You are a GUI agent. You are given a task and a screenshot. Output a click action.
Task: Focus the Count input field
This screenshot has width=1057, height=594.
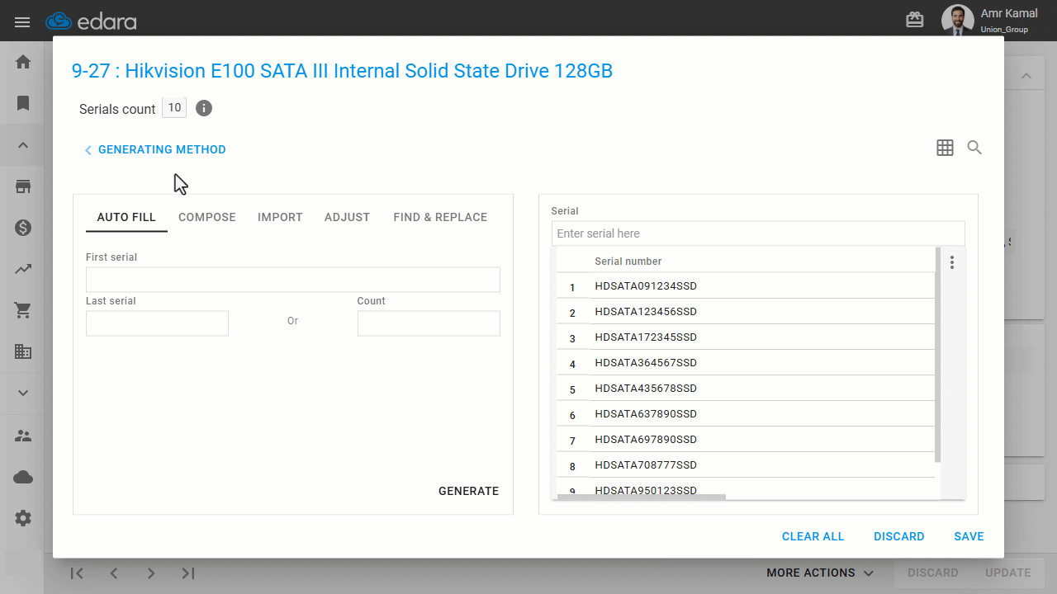click(x=429, y=323)
